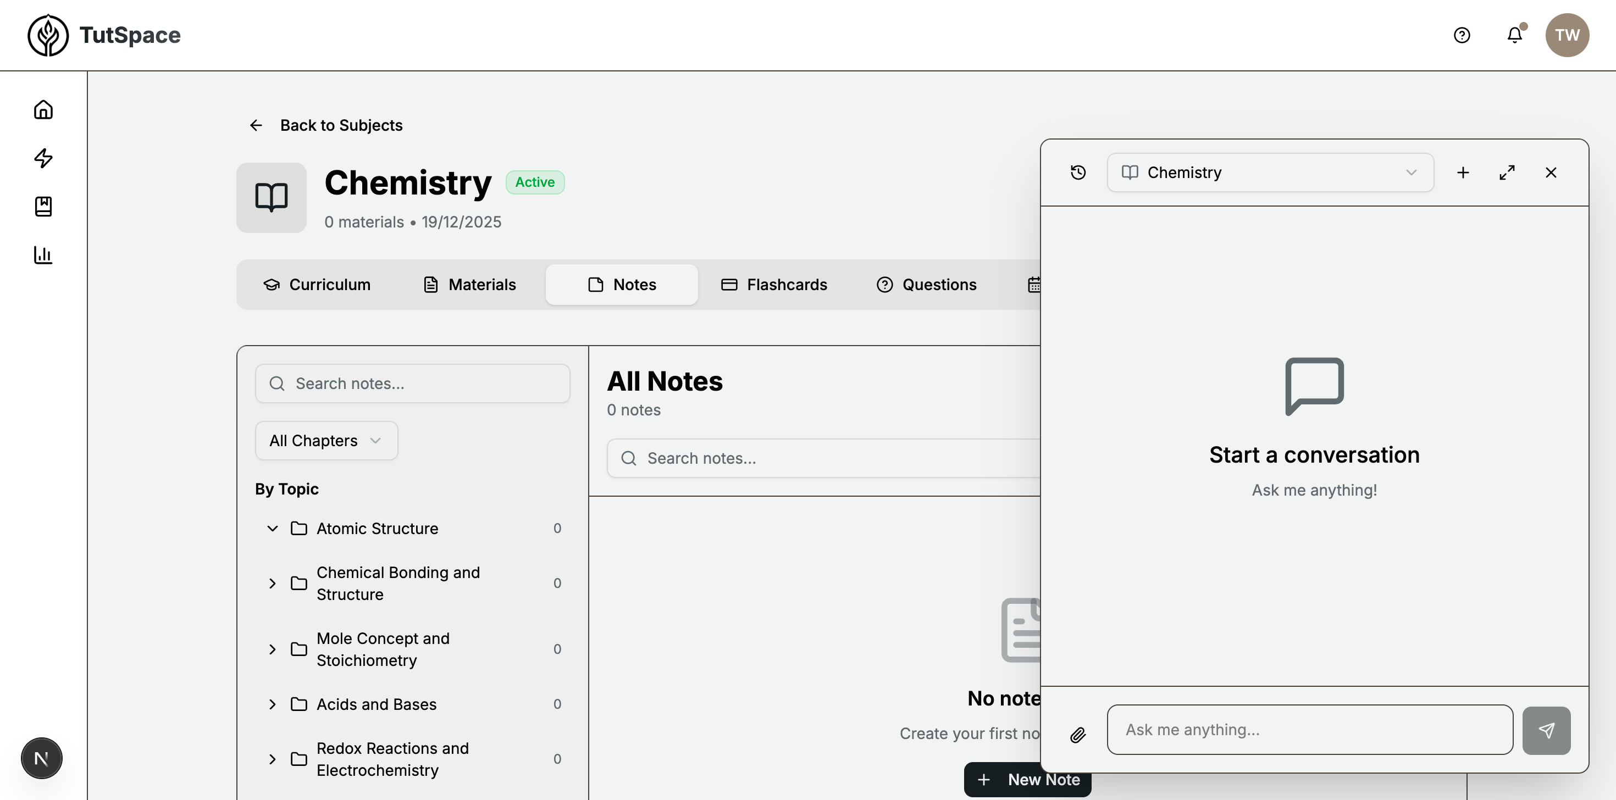1616x800 pixels.
Task: Expand the Acids and Bases topic
Action: click(272, 704)
